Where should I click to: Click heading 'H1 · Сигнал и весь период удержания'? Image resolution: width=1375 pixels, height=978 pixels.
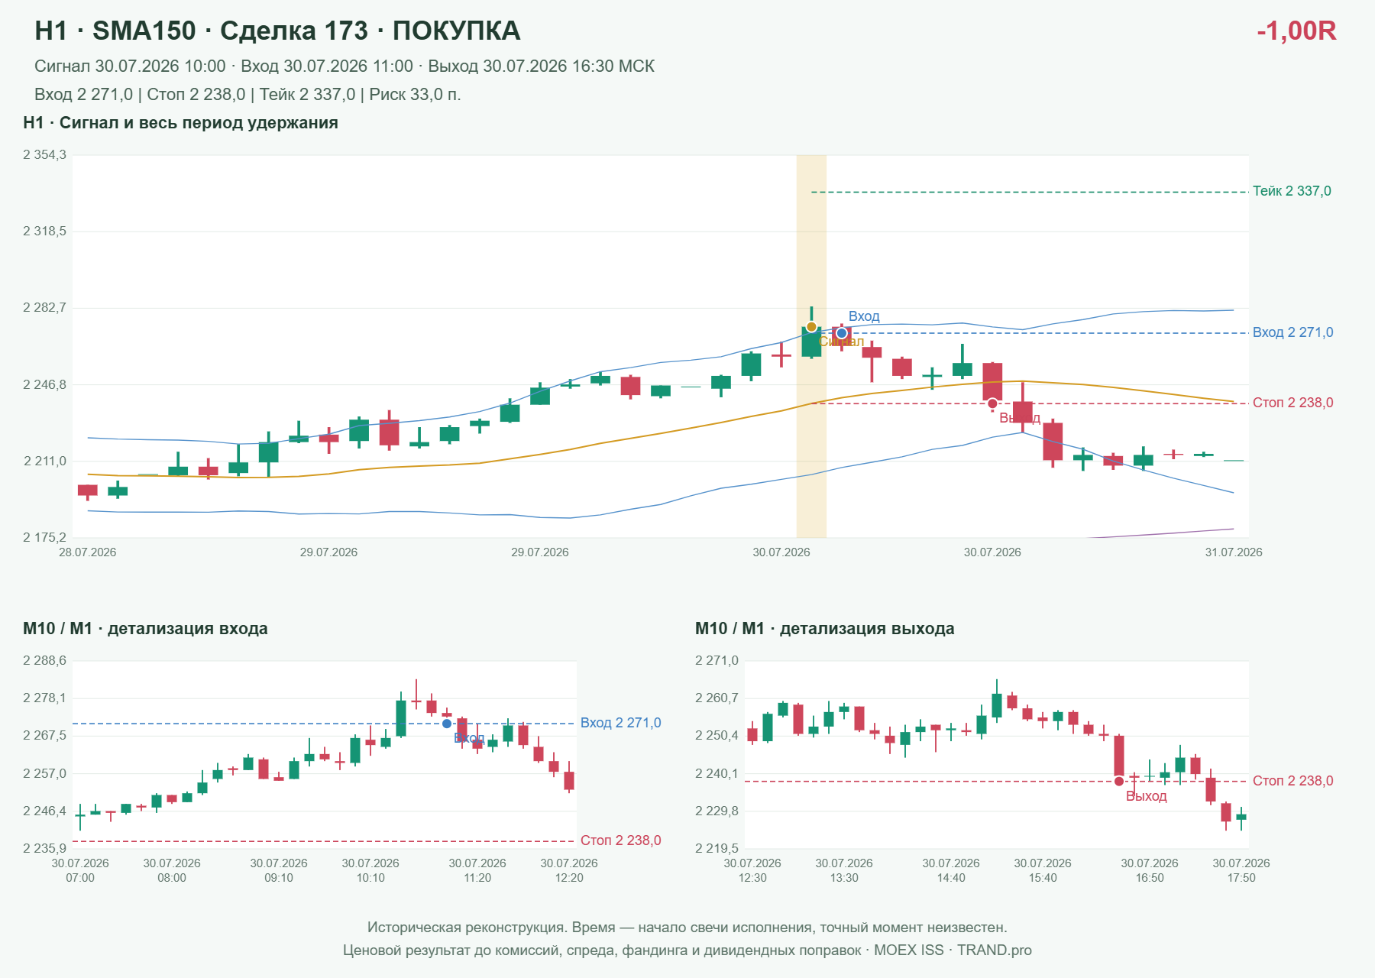click(180, 123)
